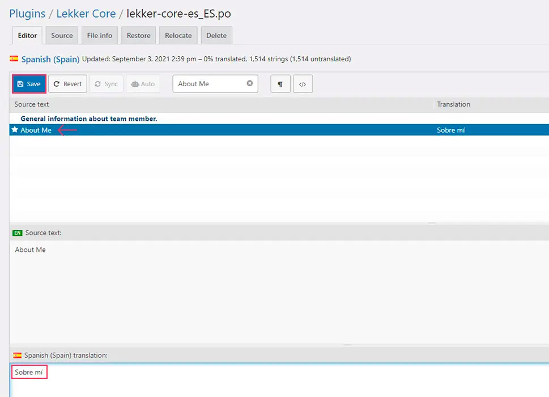Click the Auto translate robot button
549x397 pixels.
[143, 84]
